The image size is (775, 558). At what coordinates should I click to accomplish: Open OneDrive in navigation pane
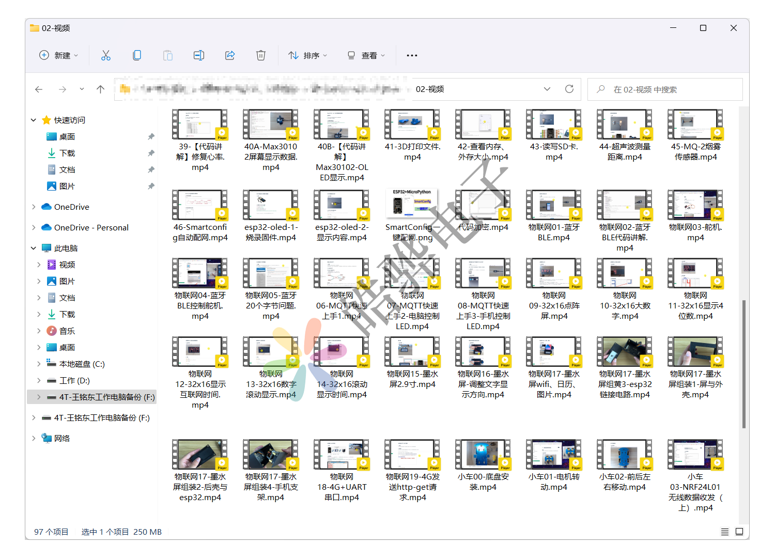(72, 207)
